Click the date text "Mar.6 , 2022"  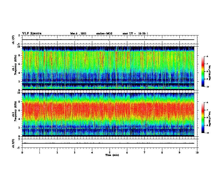[78, 34]
